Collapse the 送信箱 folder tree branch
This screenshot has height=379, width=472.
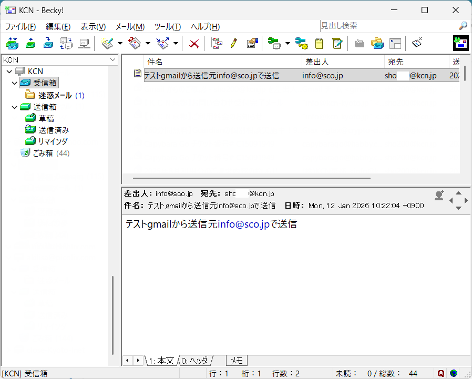14,107
